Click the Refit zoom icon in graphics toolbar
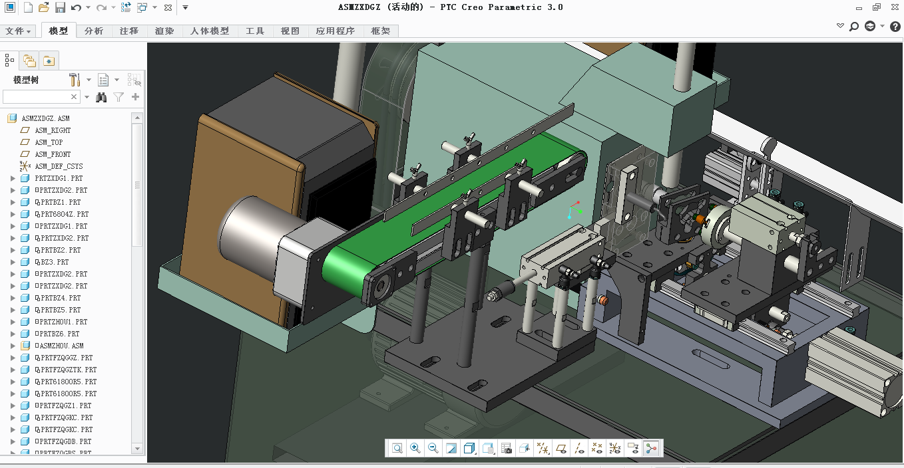 tap(397, 448)
